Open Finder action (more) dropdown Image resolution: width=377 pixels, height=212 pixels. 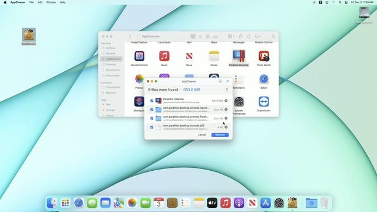click(258, 37)
